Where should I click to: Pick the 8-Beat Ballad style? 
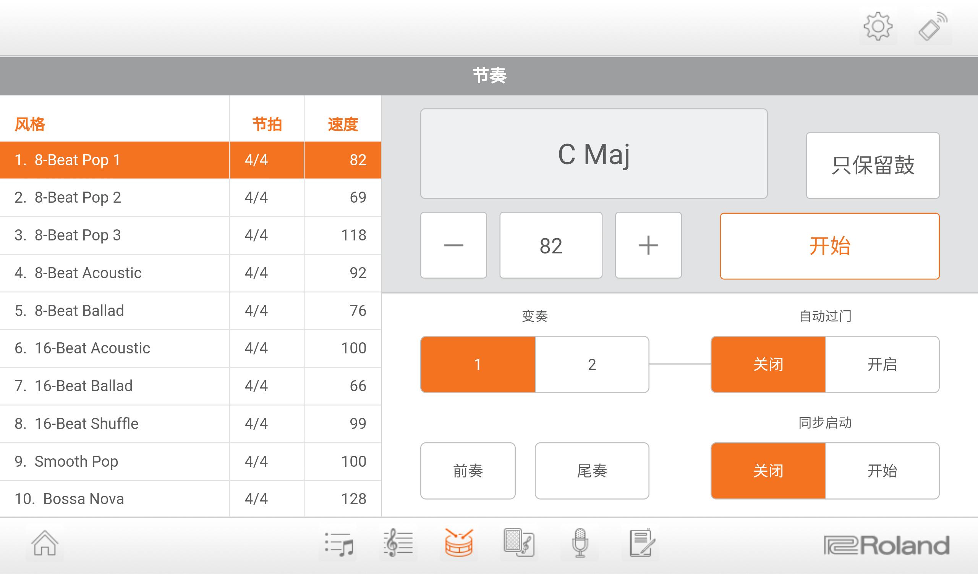coord(190,311)
